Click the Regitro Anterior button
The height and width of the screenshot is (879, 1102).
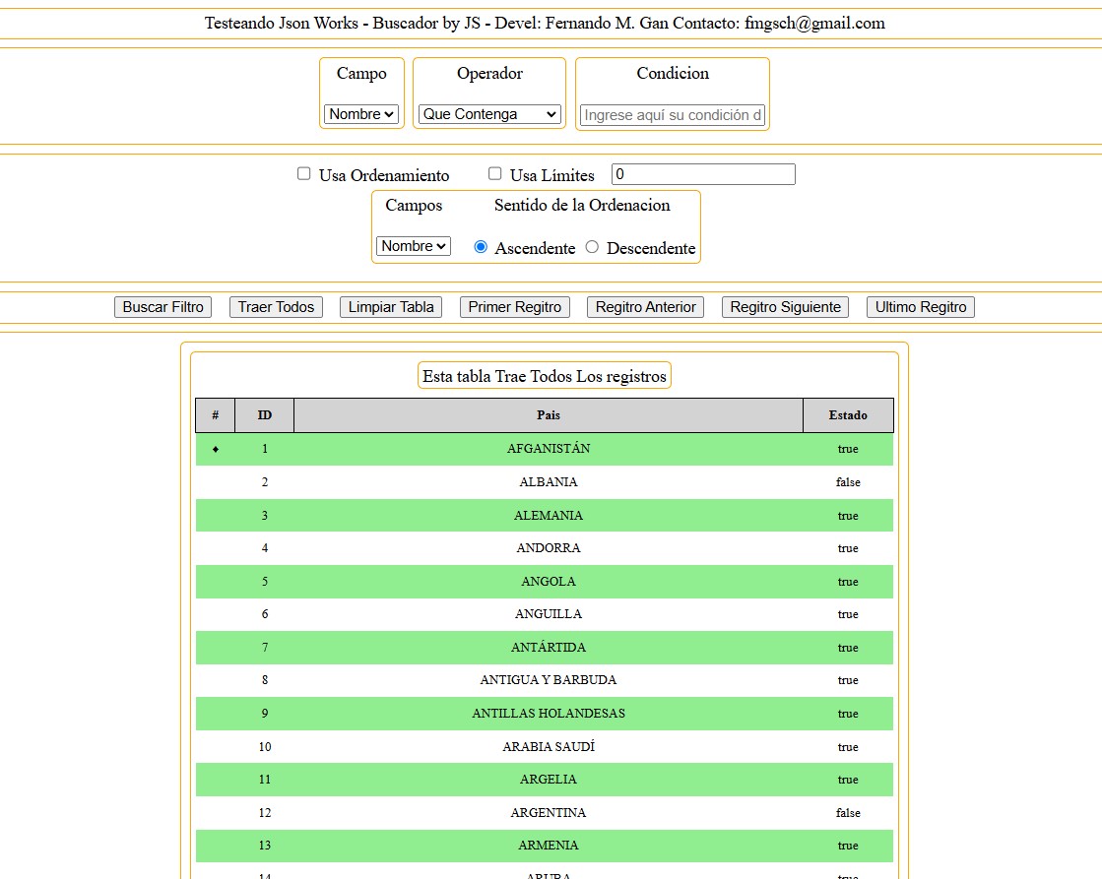(644, 306)
